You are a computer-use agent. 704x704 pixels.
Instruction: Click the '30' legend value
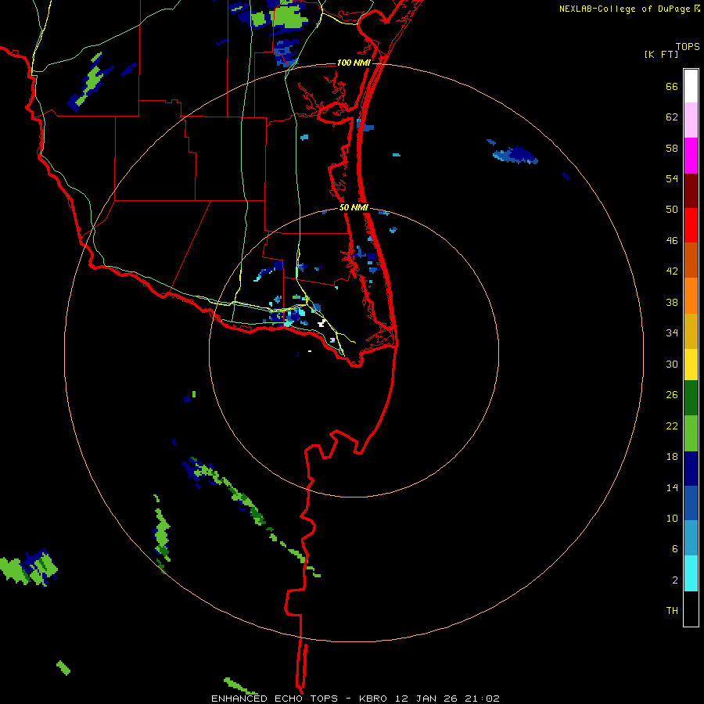pos(672,364)
